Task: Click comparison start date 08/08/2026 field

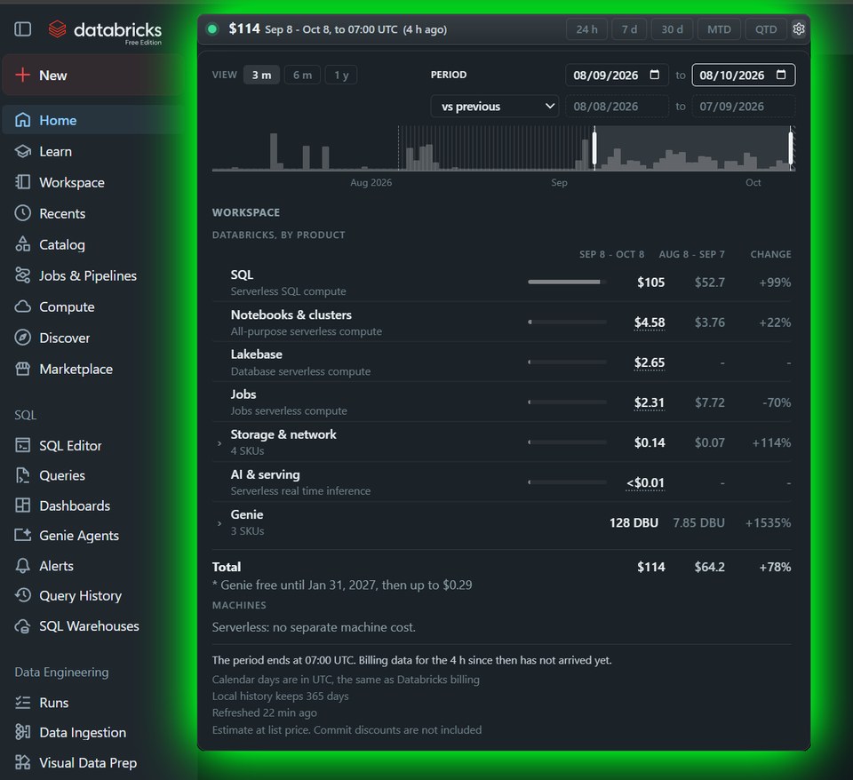Action: 617,106
